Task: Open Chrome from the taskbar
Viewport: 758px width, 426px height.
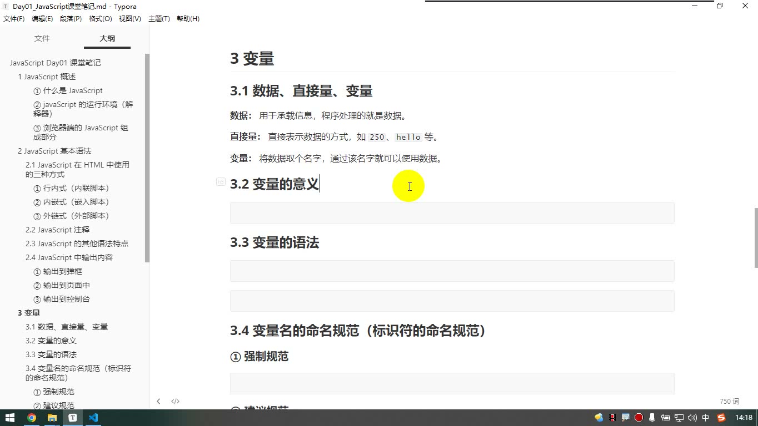Action: pyautogui.click(x=32, y=418)
